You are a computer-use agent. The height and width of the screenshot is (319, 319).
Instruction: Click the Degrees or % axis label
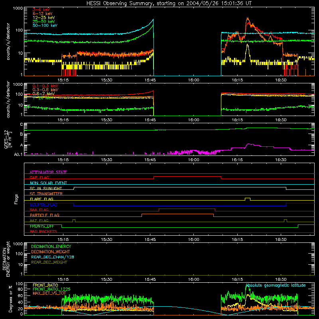click(10, 299)
